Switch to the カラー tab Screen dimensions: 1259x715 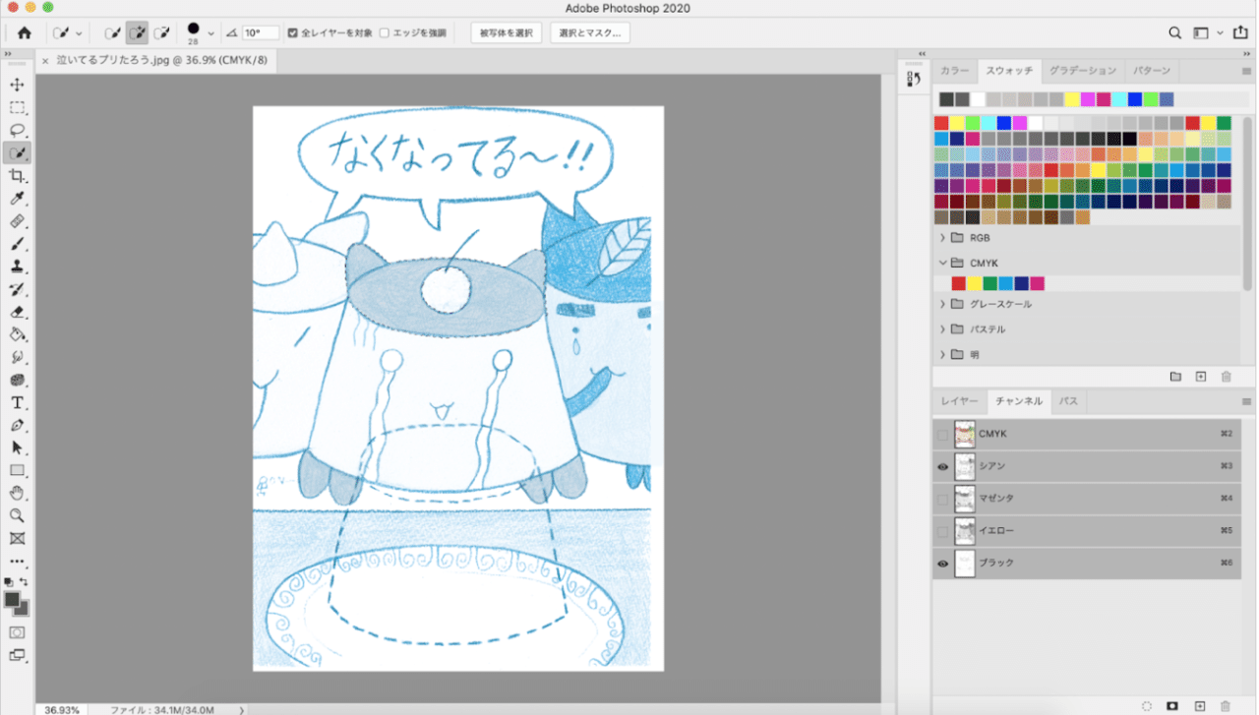point(954,71)
